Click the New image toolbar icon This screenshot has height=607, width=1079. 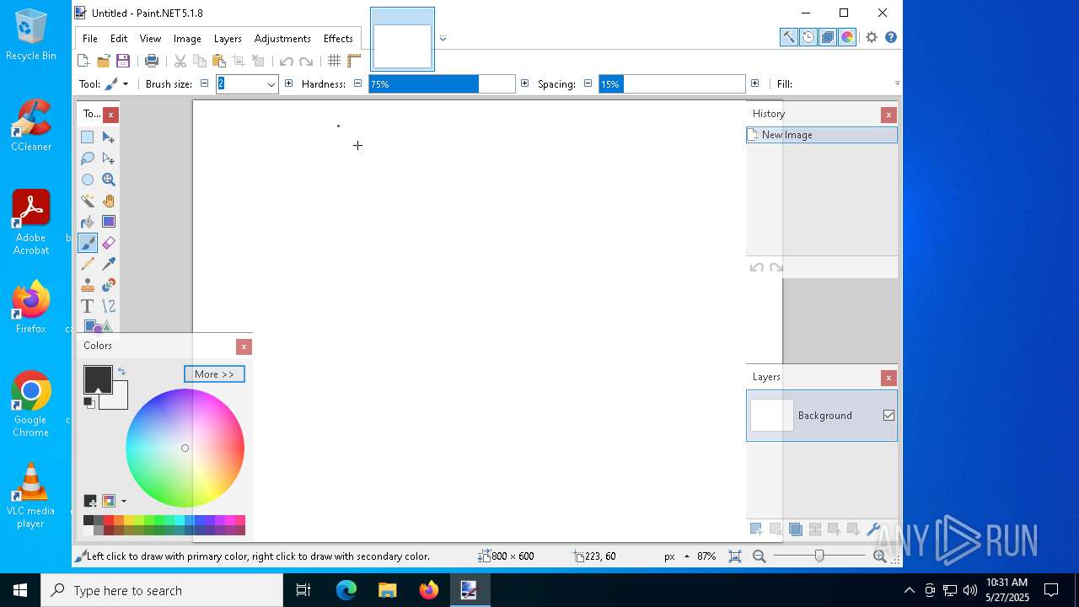[x=83, y=61]
